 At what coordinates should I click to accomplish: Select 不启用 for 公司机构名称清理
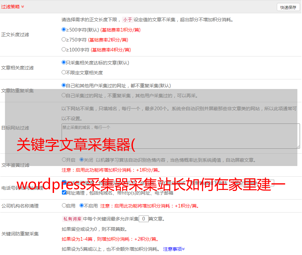pyautogui.click(x=82, y=206)
